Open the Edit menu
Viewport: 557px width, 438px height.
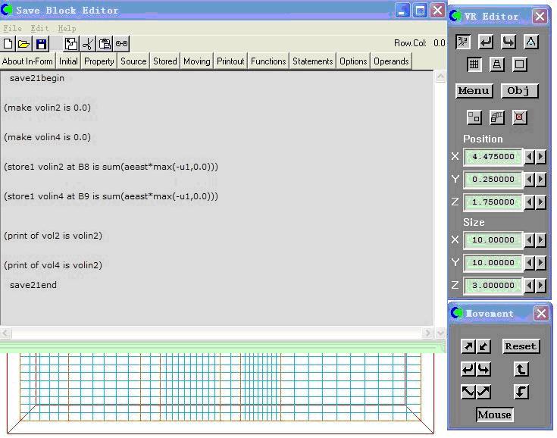(x=39, y=28)
